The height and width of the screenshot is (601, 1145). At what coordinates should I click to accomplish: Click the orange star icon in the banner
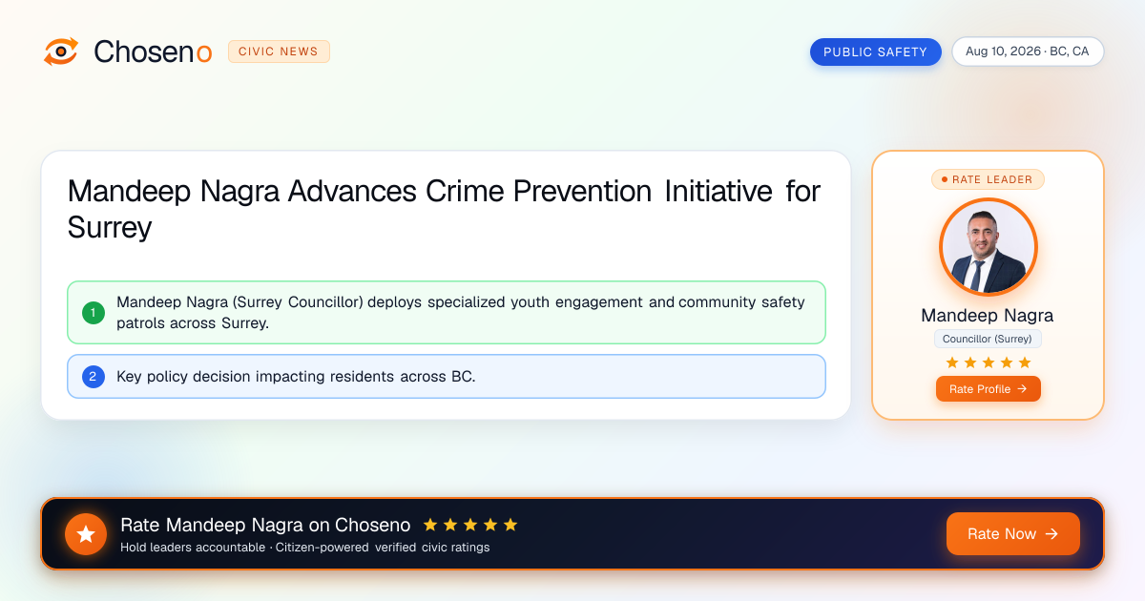tap(85, 534)
